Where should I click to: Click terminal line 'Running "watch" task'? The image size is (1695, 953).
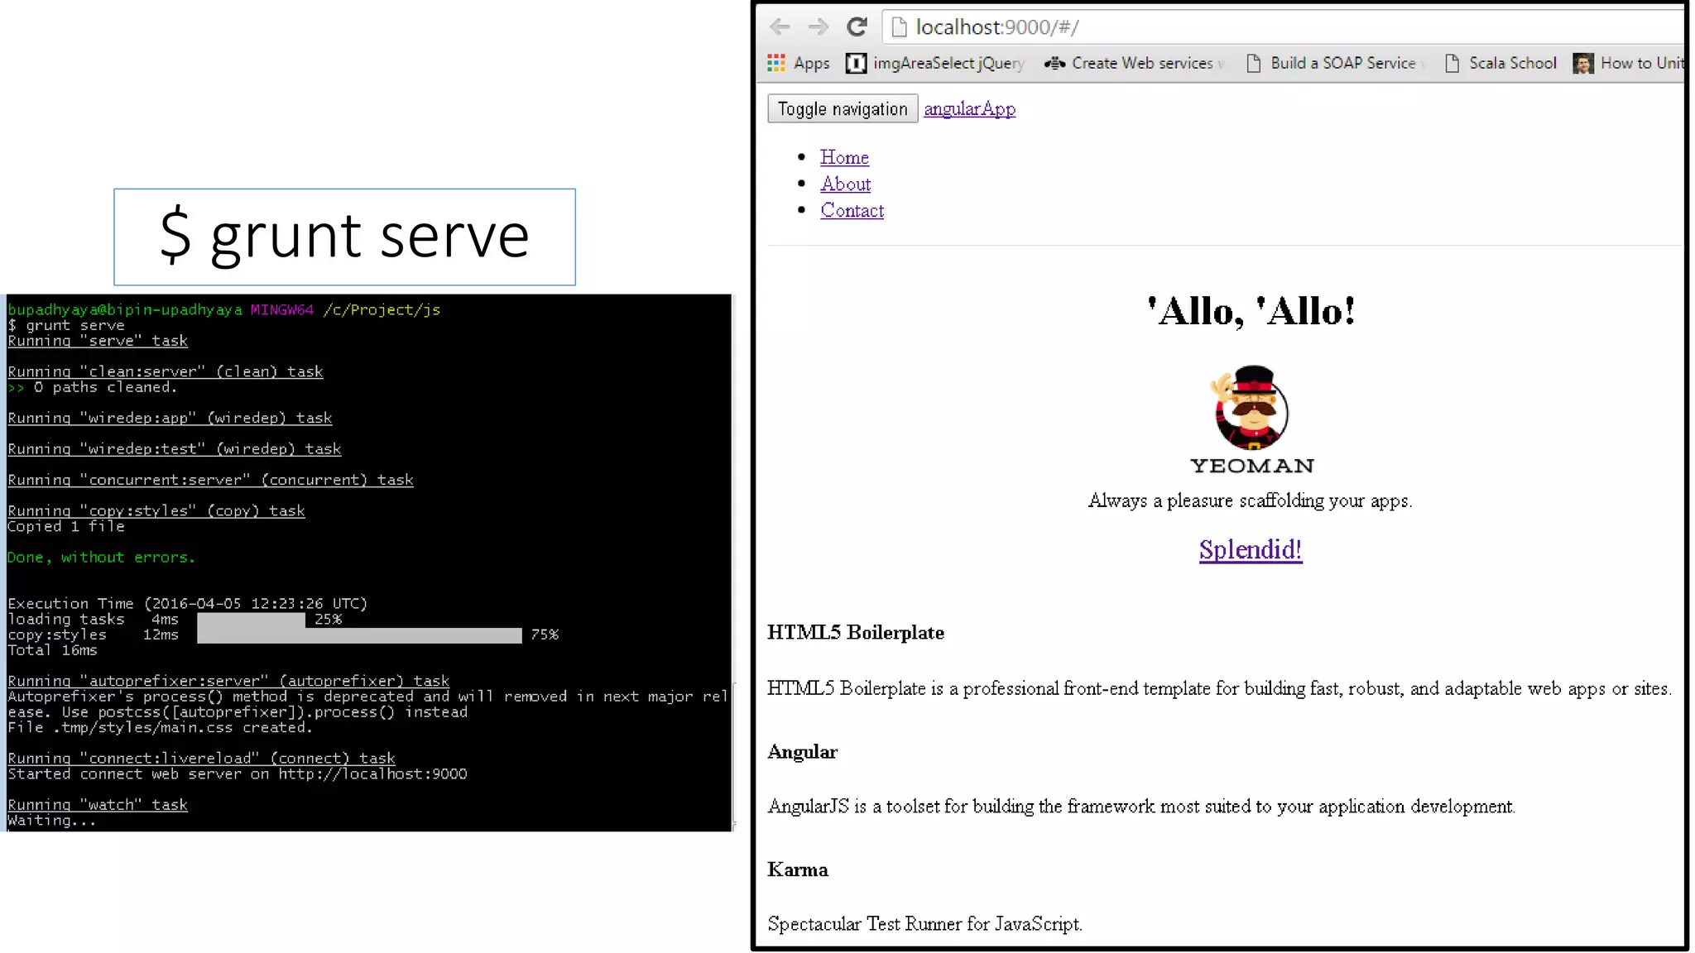pos(98,805)
